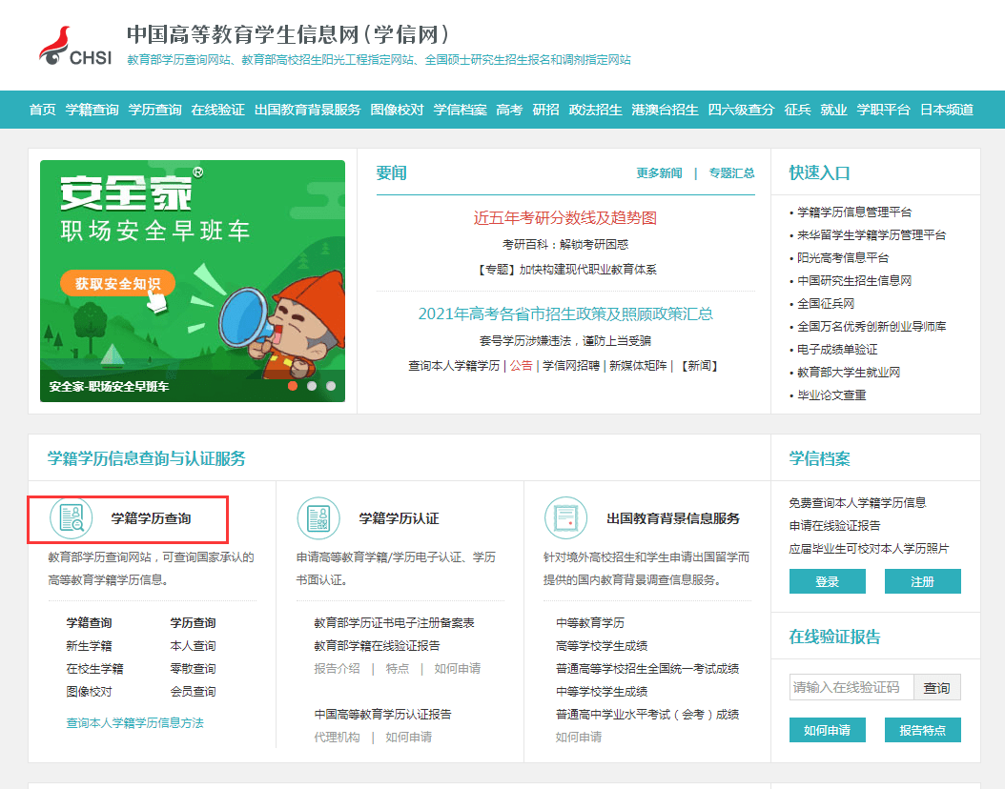Open the 更多新闻 link
1005x789 pixels.
click(x=659, y=173)
